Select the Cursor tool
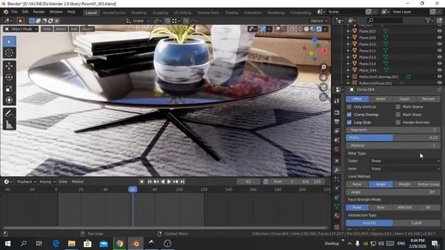This screenshot has width=445, height=250. point(9,53)
